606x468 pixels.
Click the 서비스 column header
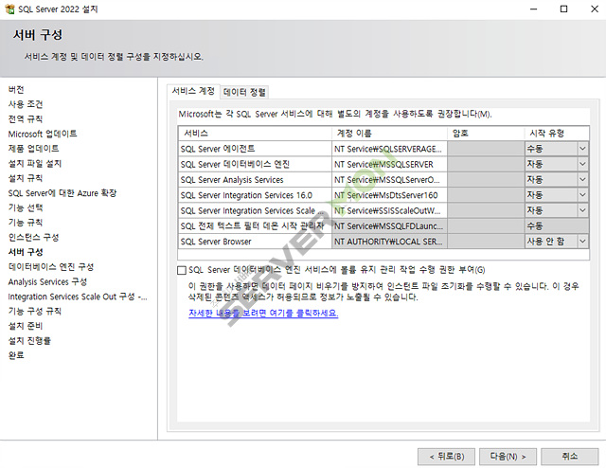[255, 134]
